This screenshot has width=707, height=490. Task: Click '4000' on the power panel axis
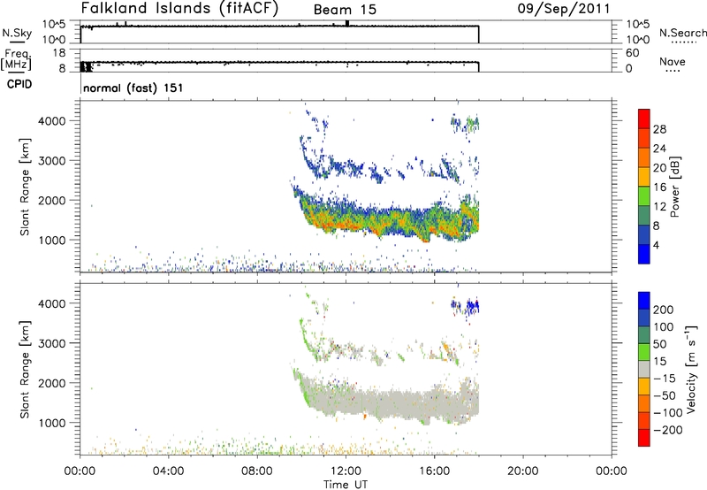(53, 121)
